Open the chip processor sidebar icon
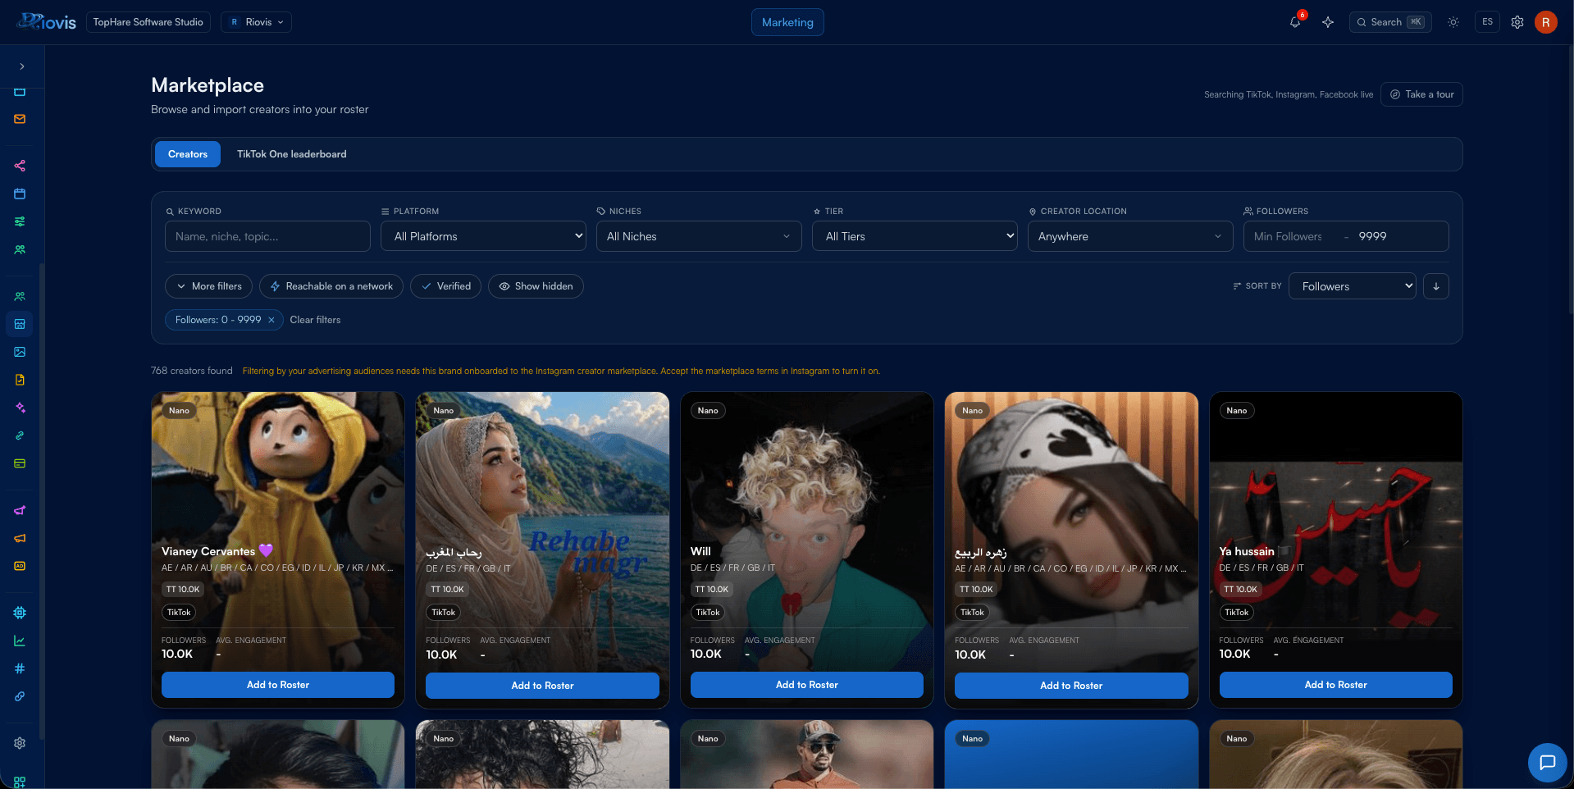The height and width of the screenshot is (789, 1574). coord(20,613)
